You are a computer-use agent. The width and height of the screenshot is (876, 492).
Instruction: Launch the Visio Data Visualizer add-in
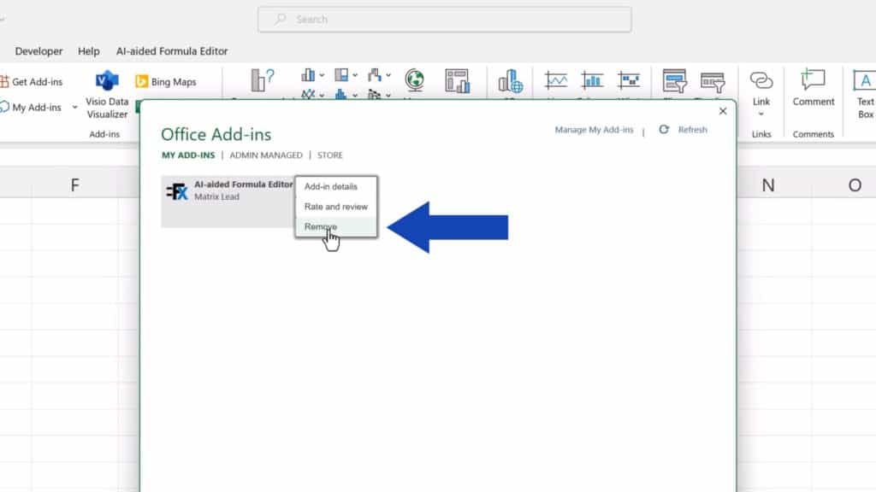[107, 95]
